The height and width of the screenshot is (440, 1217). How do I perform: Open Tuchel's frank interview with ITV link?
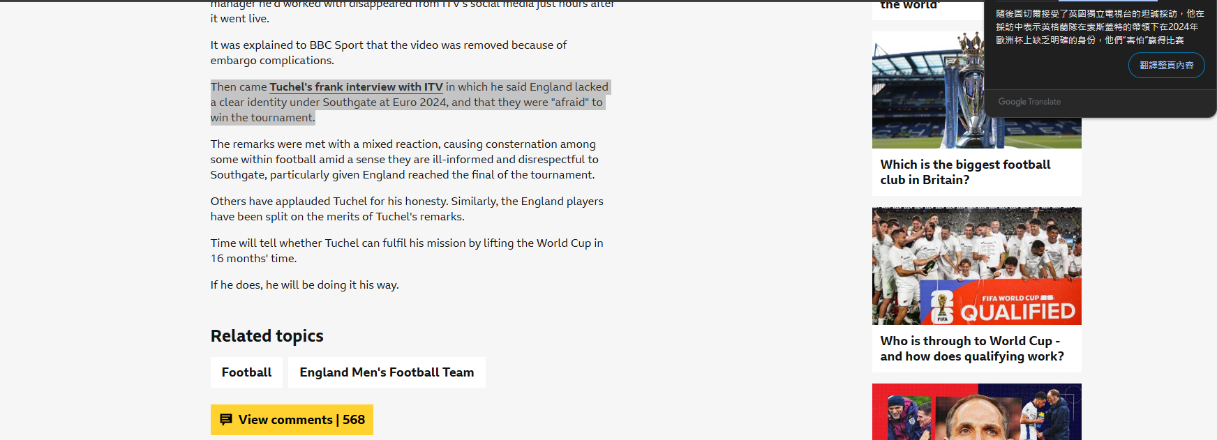pos(356,87)
